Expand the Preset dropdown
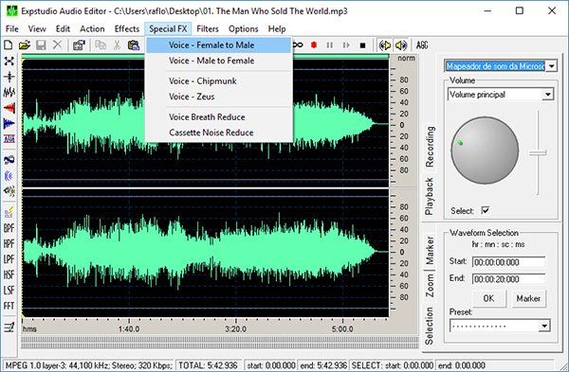 click(544, 326)
